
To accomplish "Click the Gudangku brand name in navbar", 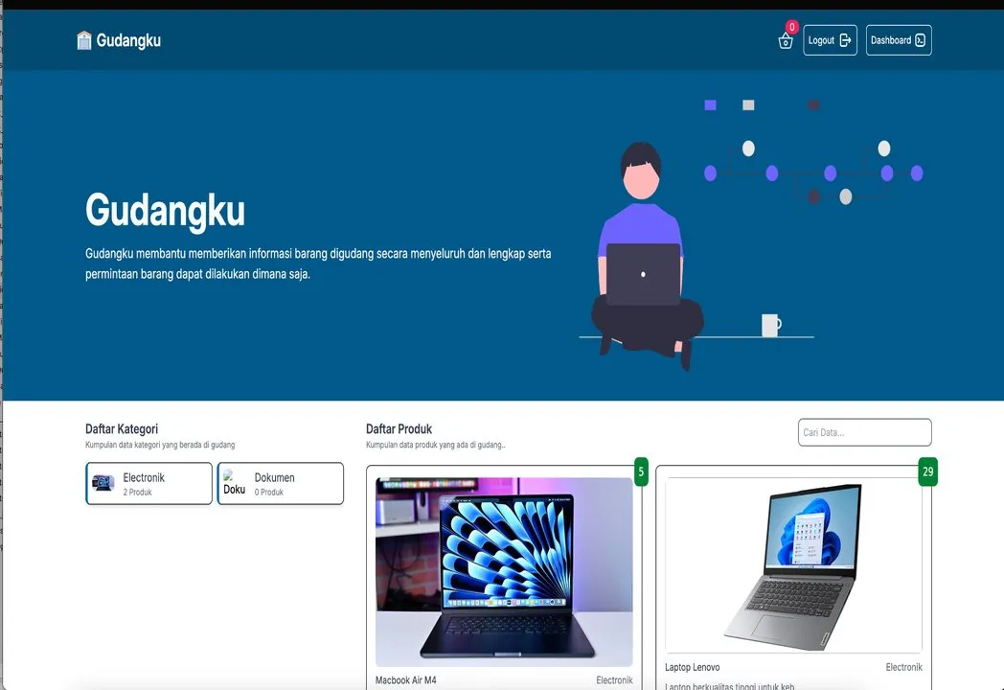I will 128,40.
